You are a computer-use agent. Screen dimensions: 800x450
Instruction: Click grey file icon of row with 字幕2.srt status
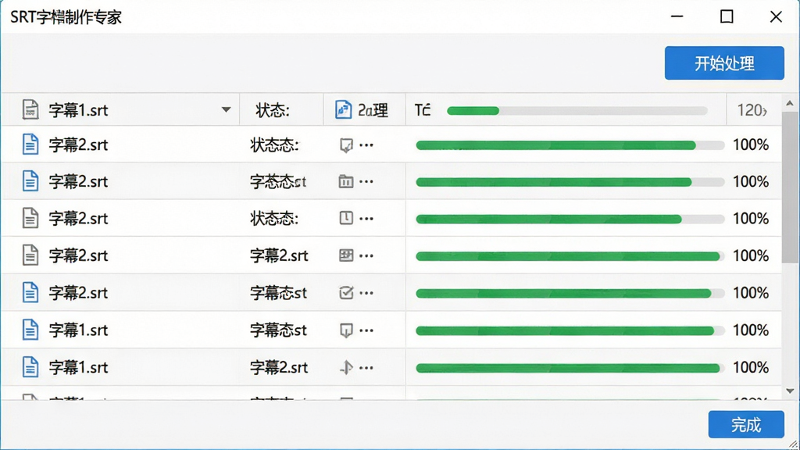pyautogui.click(x=30, y=255)
